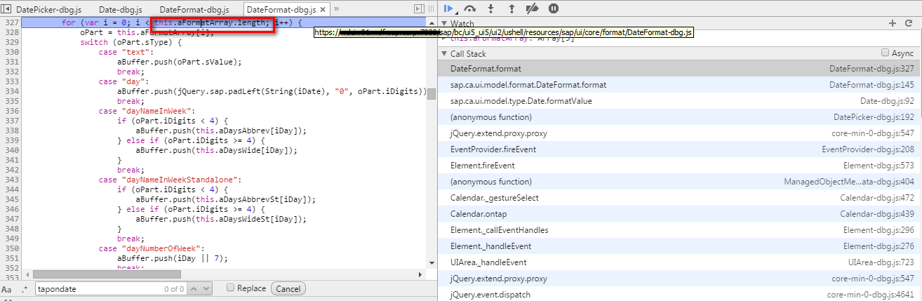Open source link UIArea-dbg.js:723
922x301 pixels.
[x=881, y=262]
